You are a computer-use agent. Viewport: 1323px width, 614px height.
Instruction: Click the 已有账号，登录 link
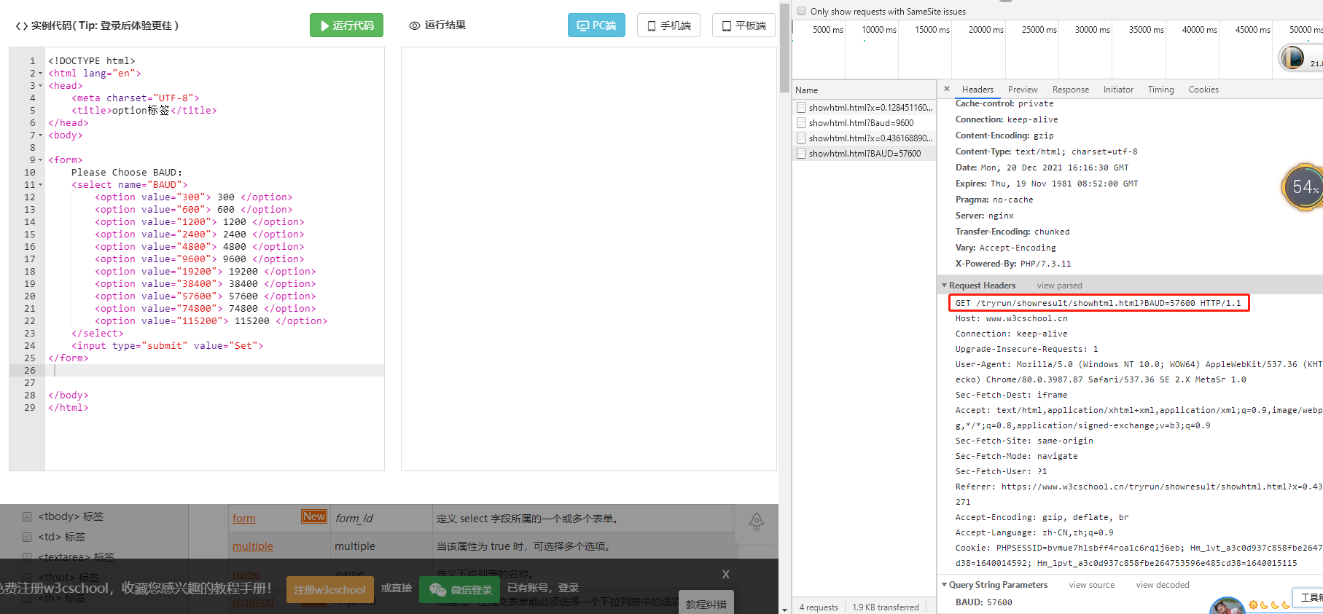(543, 588)
